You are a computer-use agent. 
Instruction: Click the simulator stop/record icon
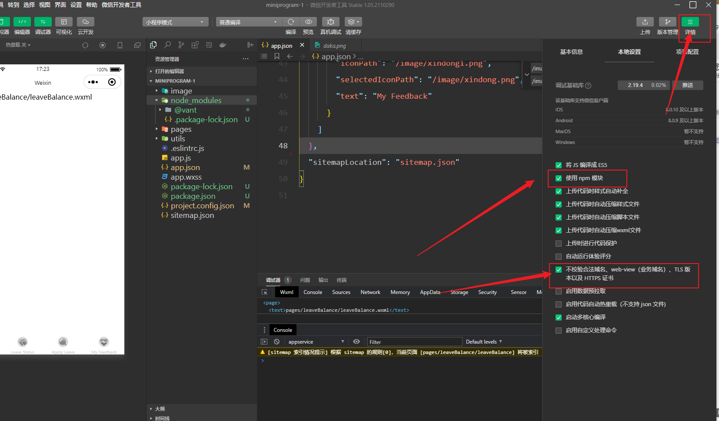click(x=103, y=45)
